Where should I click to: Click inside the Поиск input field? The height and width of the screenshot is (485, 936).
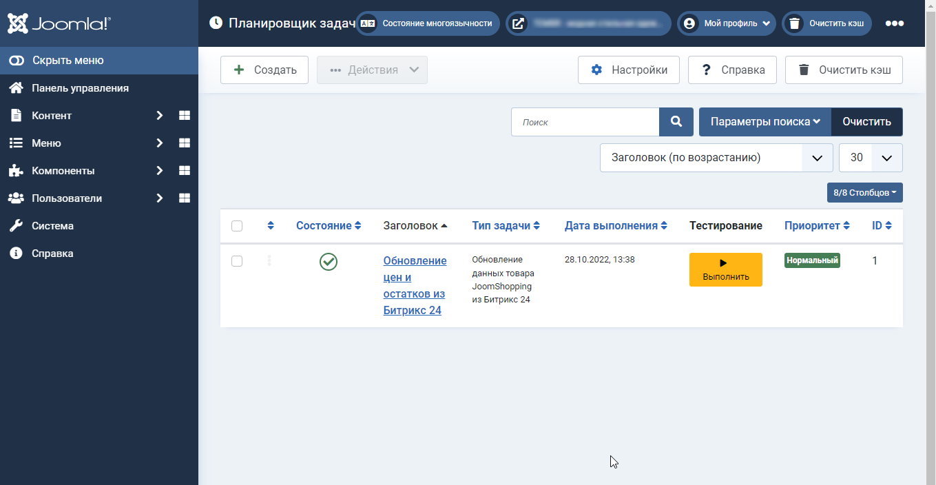click(585, 121)
